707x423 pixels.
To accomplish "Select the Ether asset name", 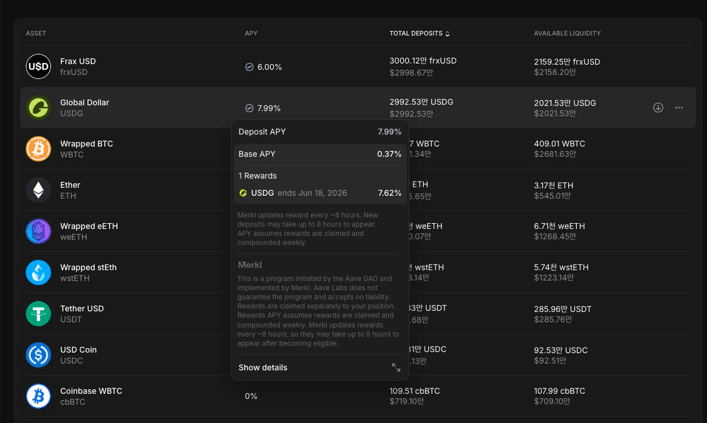I will point(70,185).
